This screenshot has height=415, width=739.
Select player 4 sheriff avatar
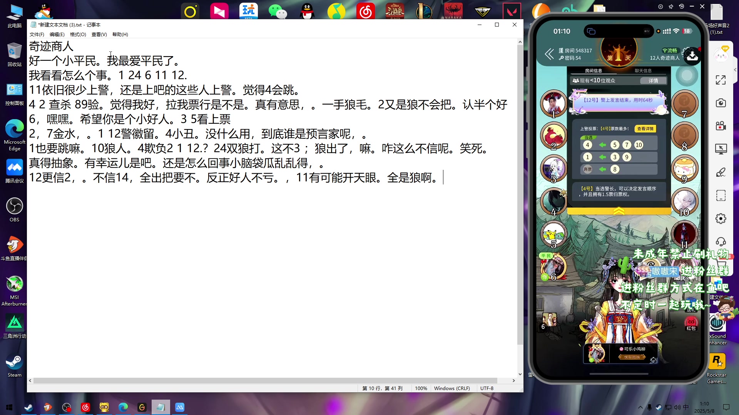[553, 201]
